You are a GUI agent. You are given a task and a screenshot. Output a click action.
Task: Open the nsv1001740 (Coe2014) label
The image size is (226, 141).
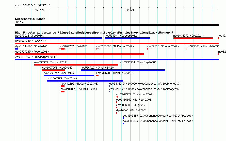[30, 41]
